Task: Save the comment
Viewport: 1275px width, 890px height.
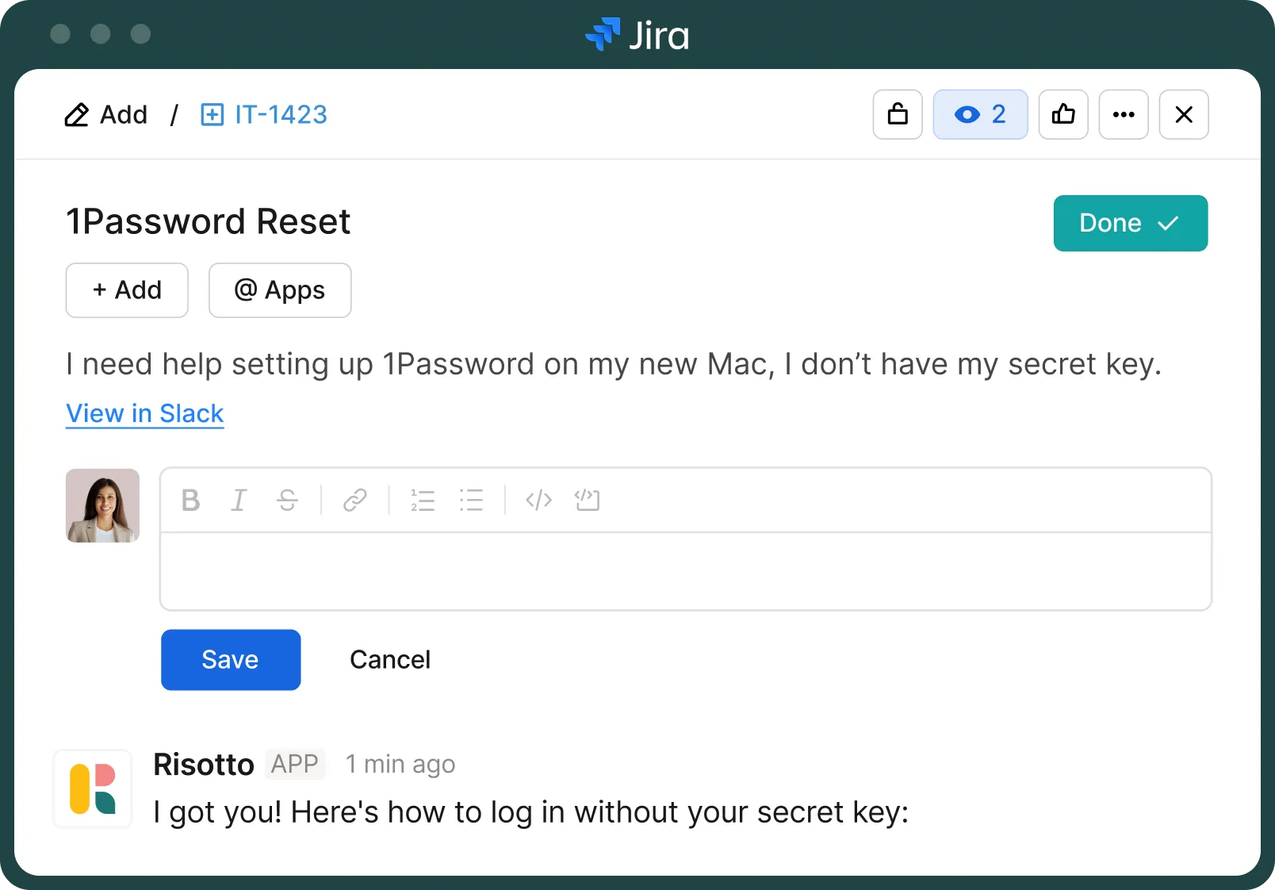Action: 231,660
